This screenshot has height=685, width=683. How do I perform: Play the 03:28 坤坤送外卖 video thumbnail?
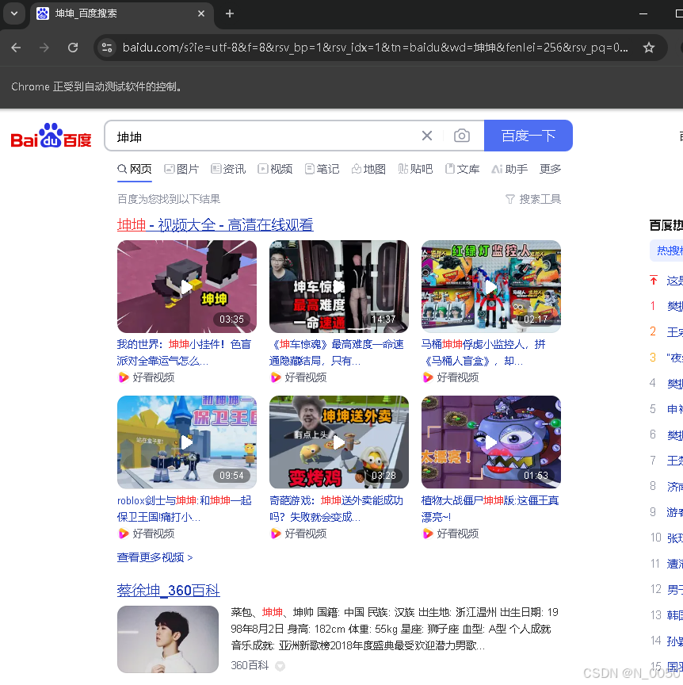tap(339, 442)
